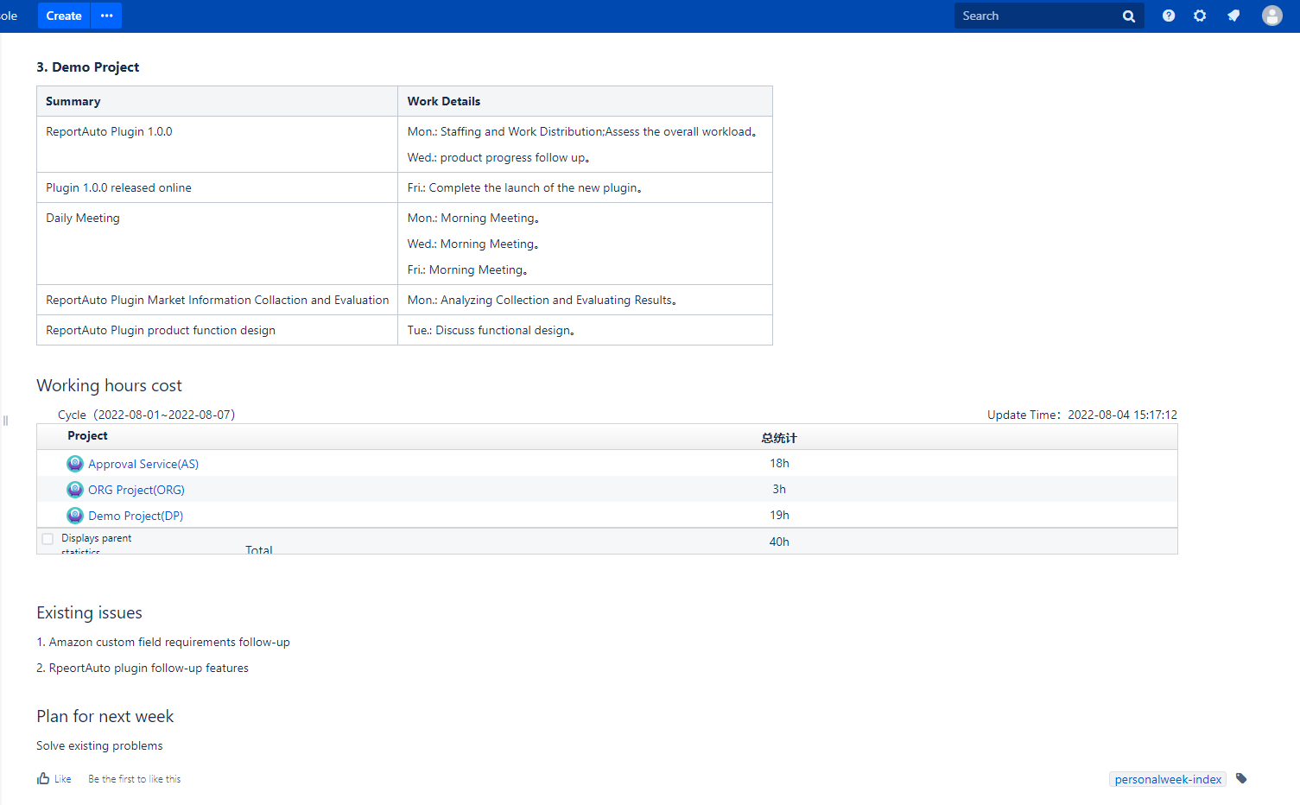Expand the more options ellipsis button
Screen dimensions: 1300x805
[x=106, y=16]
